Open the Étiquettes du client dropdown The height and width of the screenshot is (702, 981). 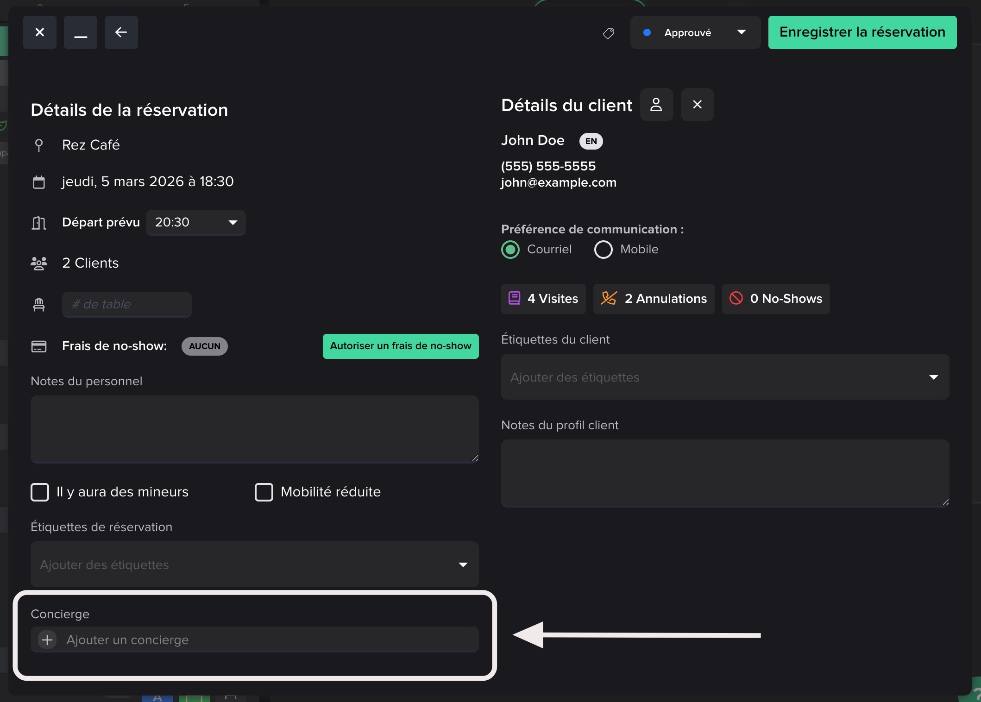(725, 377)
